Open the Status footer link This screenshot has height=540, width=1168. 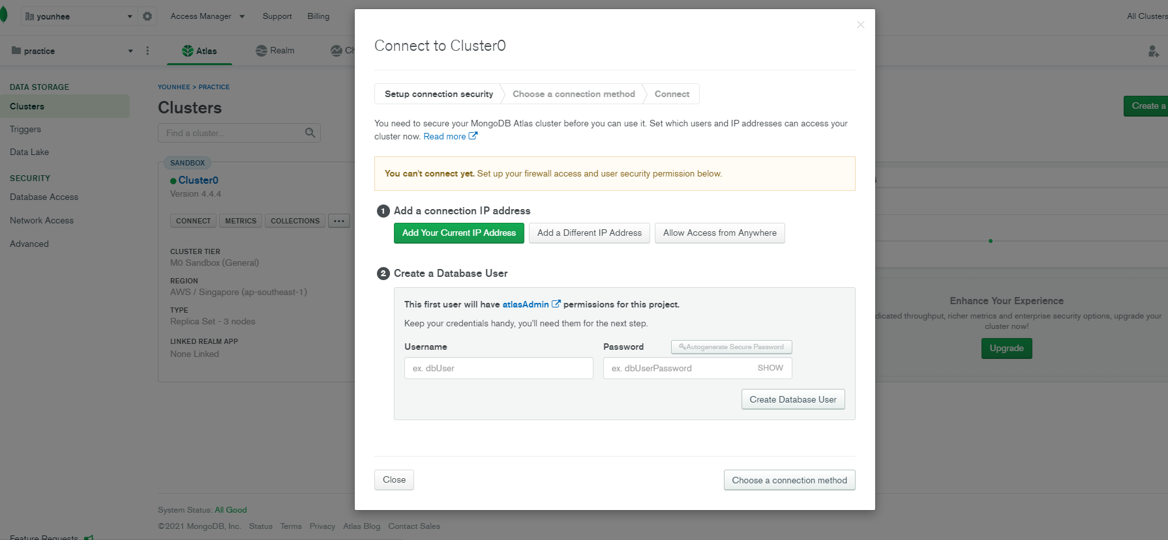click(x=261, y=526)
